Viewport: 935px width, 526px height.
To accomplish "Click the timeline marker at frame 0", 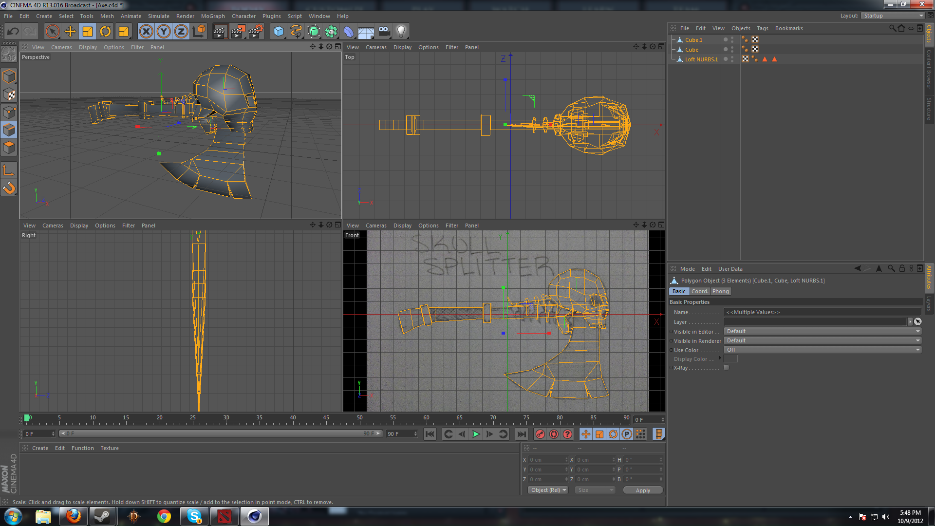I will (x=27, y=418).
